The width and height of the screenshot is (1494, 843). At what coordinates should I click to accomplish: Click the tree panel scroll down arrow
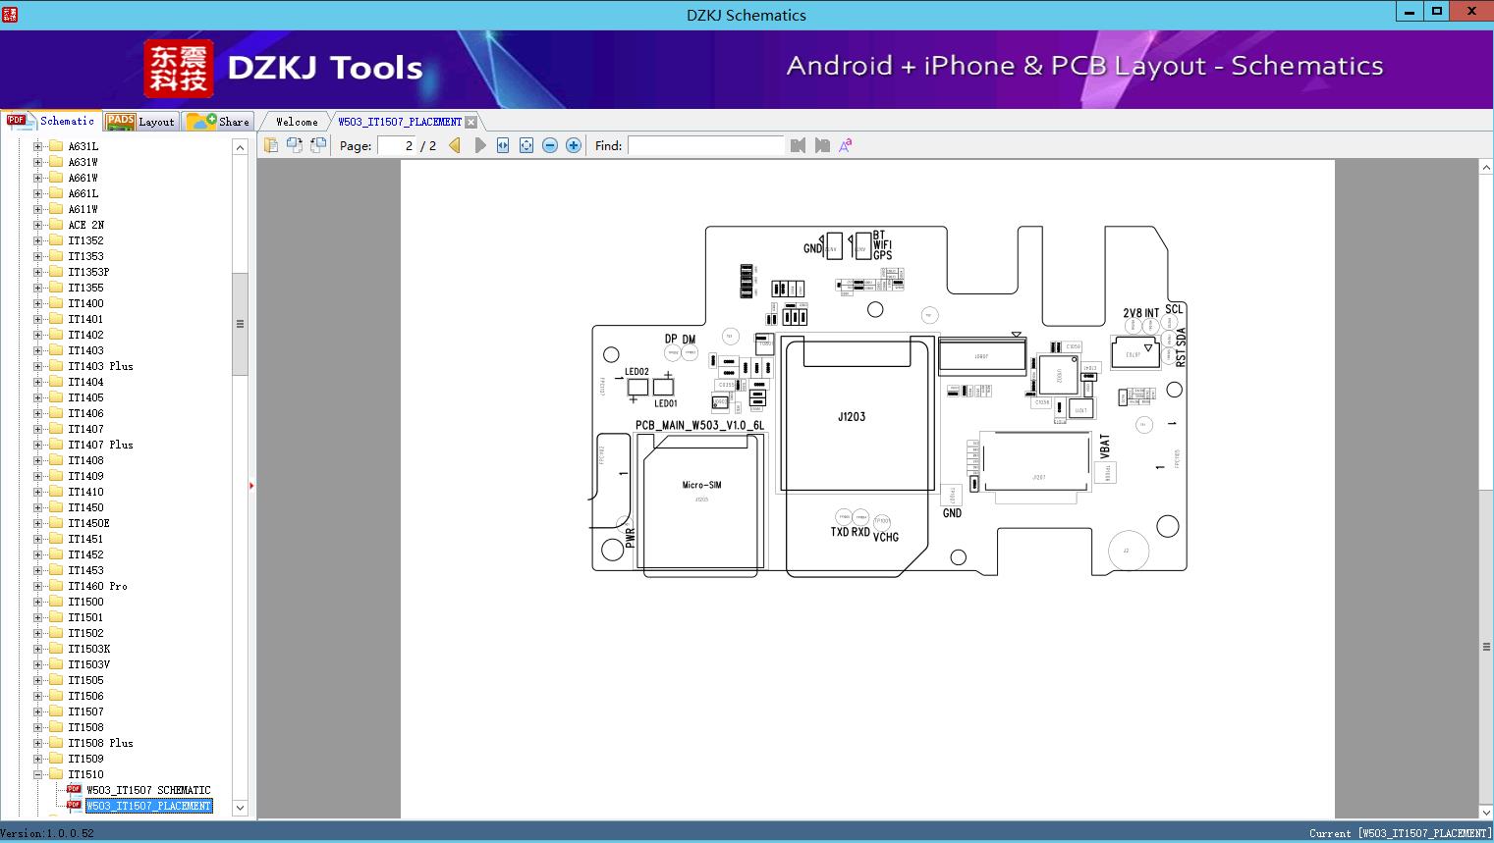240,808
